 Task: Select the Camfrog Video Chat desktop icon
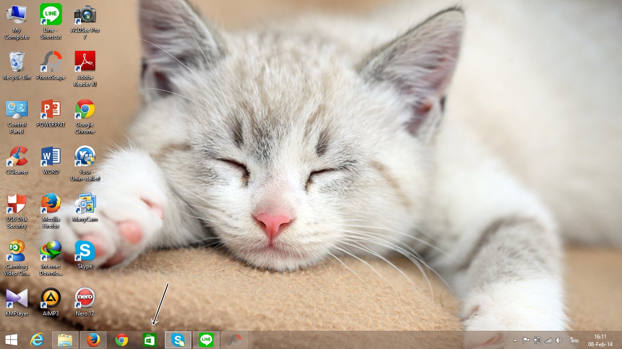[x=17, y=258]
